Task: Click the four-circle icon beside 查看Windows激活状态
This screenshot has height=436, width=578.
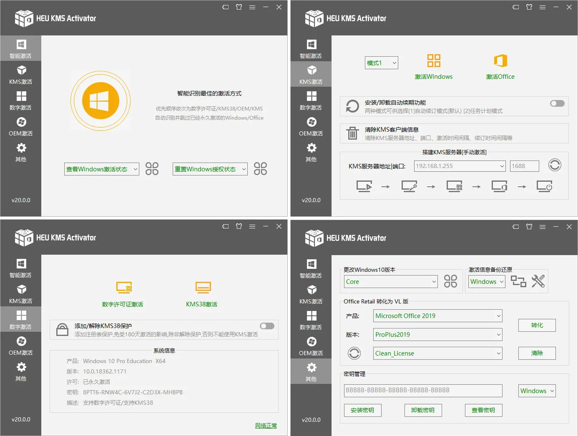Action: click(152, 169)
